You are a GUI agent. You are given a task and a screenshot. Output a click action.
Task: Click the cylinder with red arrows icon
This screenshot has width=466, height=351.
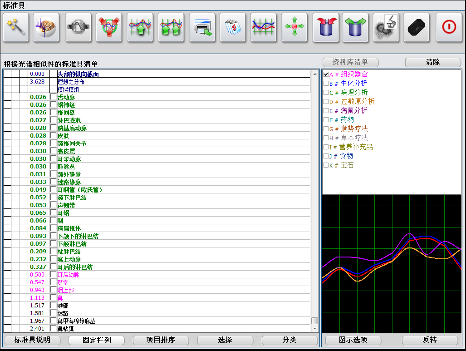(x=325, y=27)
